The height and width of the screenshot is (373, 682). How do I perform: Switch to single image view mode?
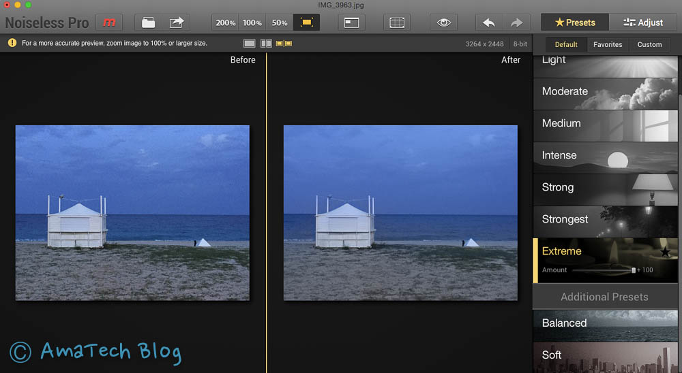point(250,44)
